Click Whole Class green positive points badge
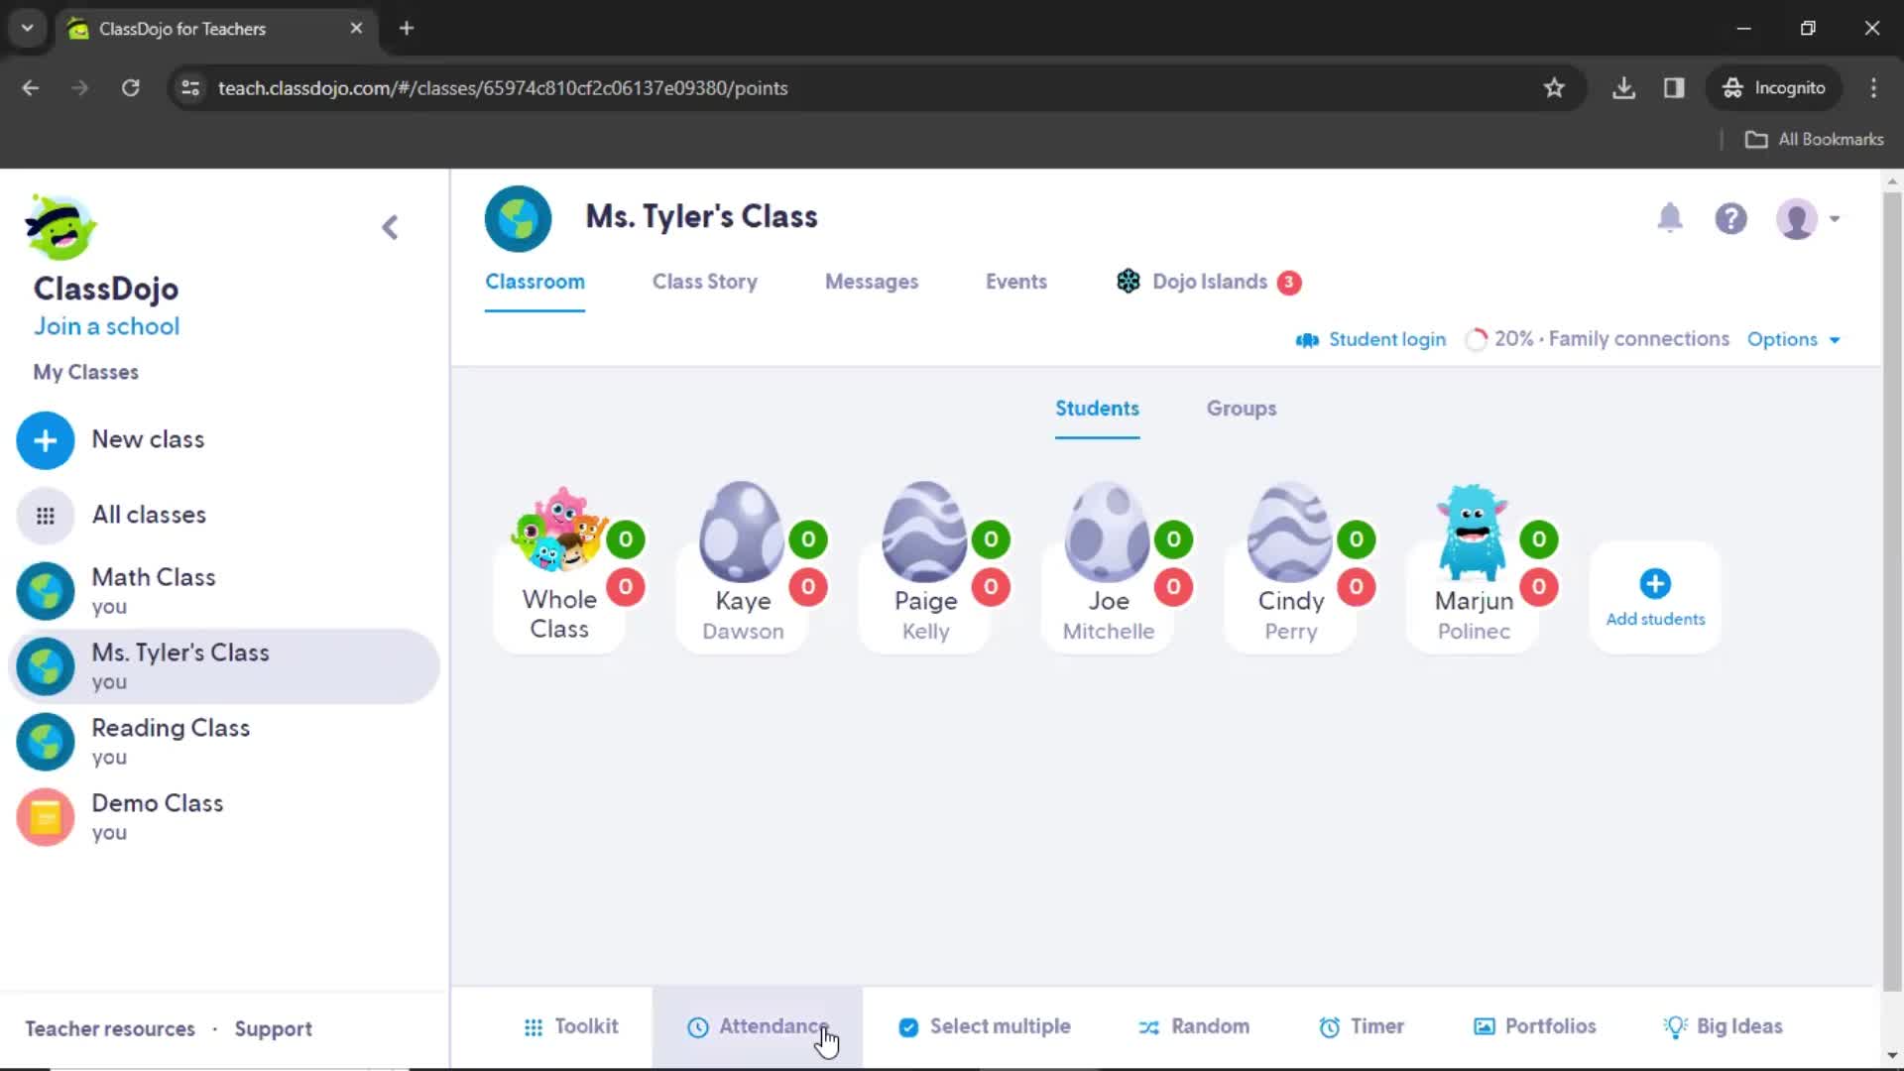The image size is (1904, 1071). [626, 539]
